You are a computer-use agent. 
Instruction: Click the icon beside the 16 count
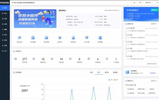[34, 59]
